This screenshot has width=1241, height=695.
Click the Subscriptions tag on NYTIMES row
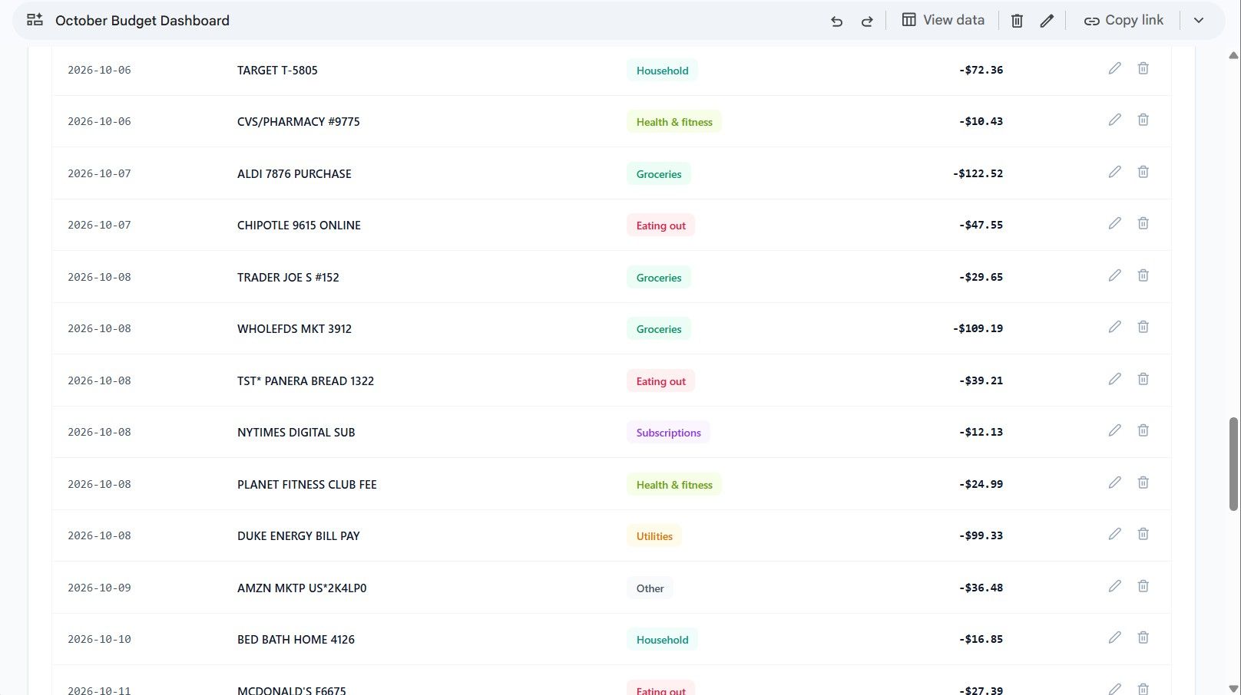coord(668,433)
